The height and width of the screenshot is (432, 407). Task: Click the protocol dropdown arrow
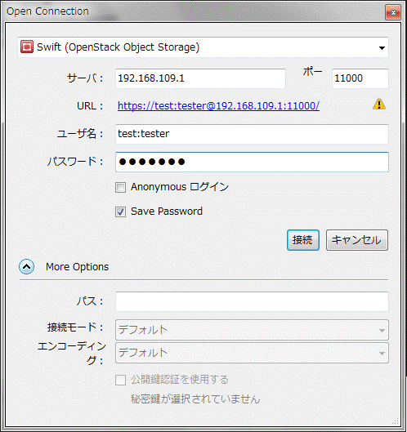tap(382, 48)
